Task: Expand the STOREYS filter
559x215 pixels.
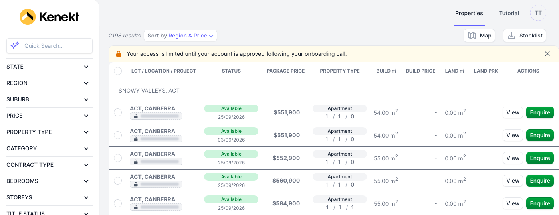Action: click(50, 197)
